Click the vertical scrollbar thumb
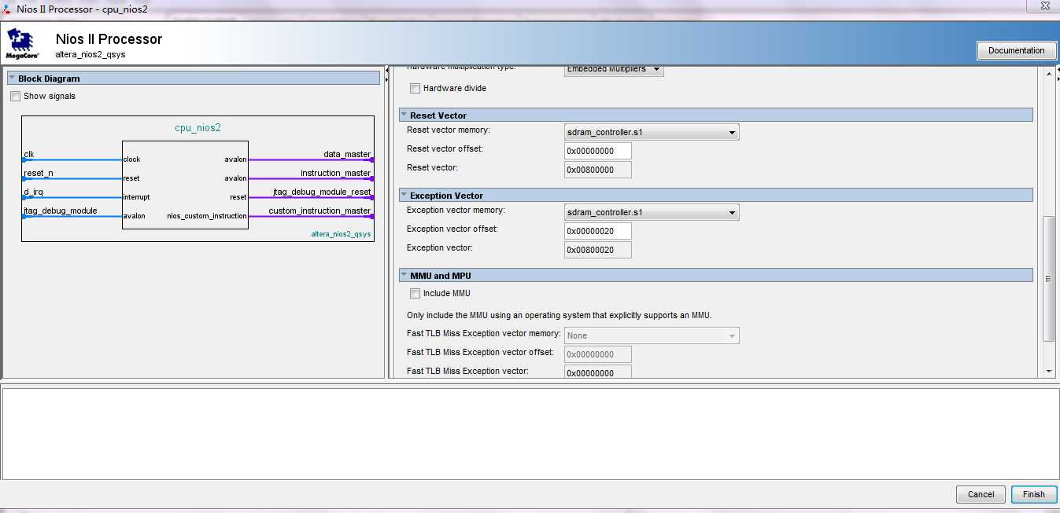 click(1048, 279)
